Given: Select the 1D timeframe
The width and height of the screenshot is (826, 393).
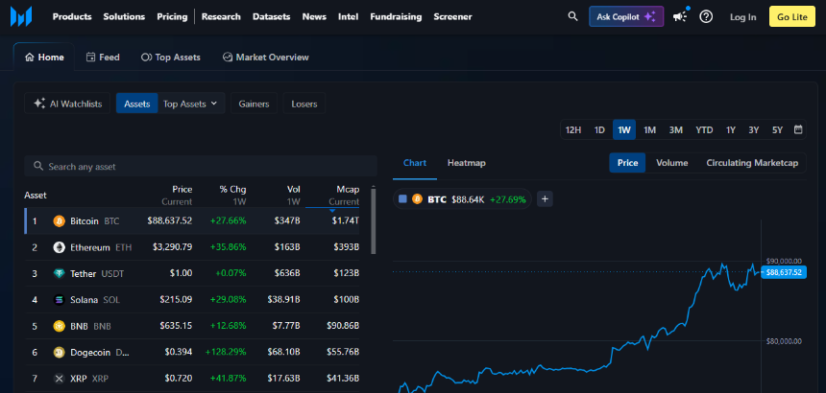Looking at the screenshot, I should point(599,129).
